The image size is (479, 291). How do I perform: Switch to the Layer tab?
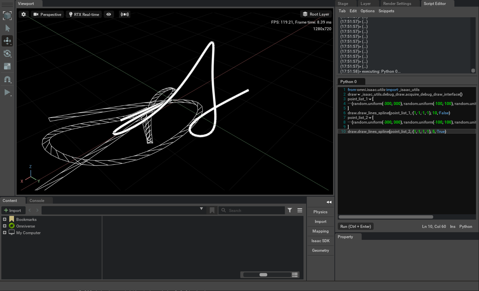tap(366, 4)
